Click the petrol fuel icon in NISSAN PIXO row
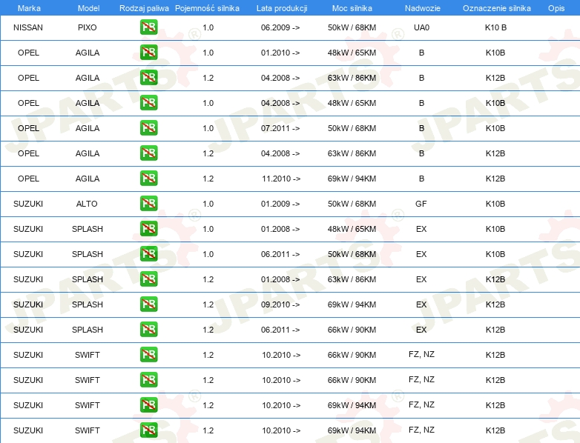The image size is (580, 443). point(148,27)
